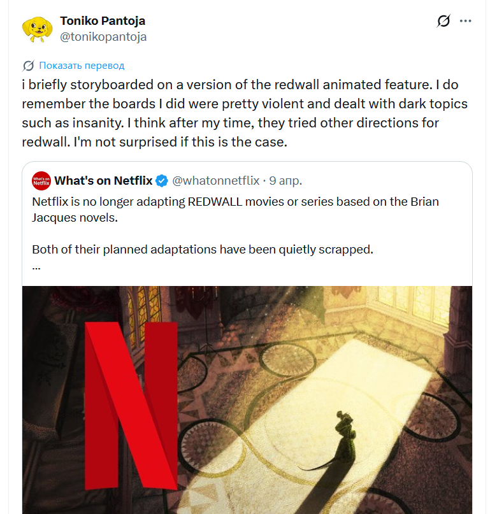
Task: Click the blue verified checkmark badge
Action: pyautogui.click(x=162, y=181)
